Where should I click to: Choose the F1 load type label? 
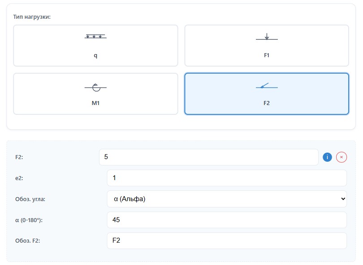(x=267, y=55)
